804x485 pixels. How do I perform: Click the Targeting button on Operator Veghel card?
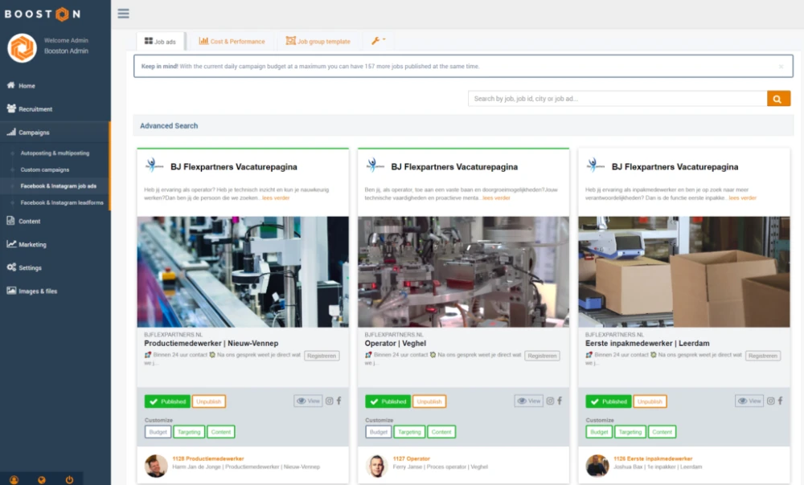(x=409, y=431)
